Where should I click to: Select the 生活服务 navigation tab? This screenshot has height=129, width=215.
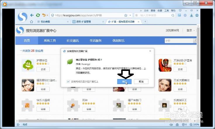(x=96, y=41)
